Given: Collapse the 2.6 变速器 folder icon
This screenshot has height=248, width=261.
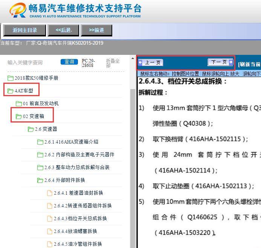Looking at the screenshot, I should tap(31, 129).
